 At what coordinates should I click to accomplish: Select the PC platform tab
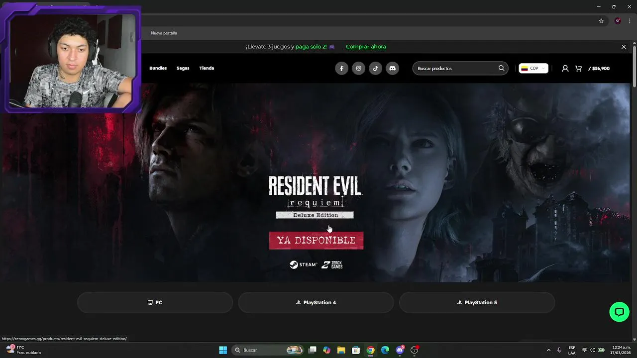pos(155,302)
